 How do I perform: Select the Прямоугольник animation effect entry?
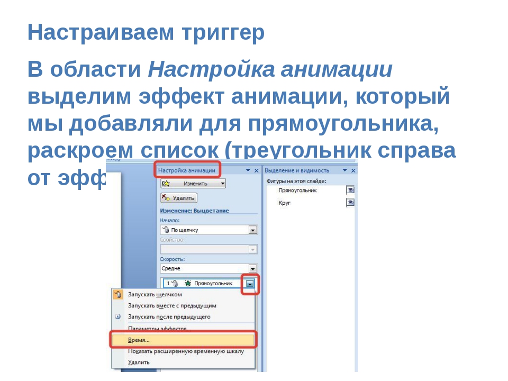(x=208, y=284)
